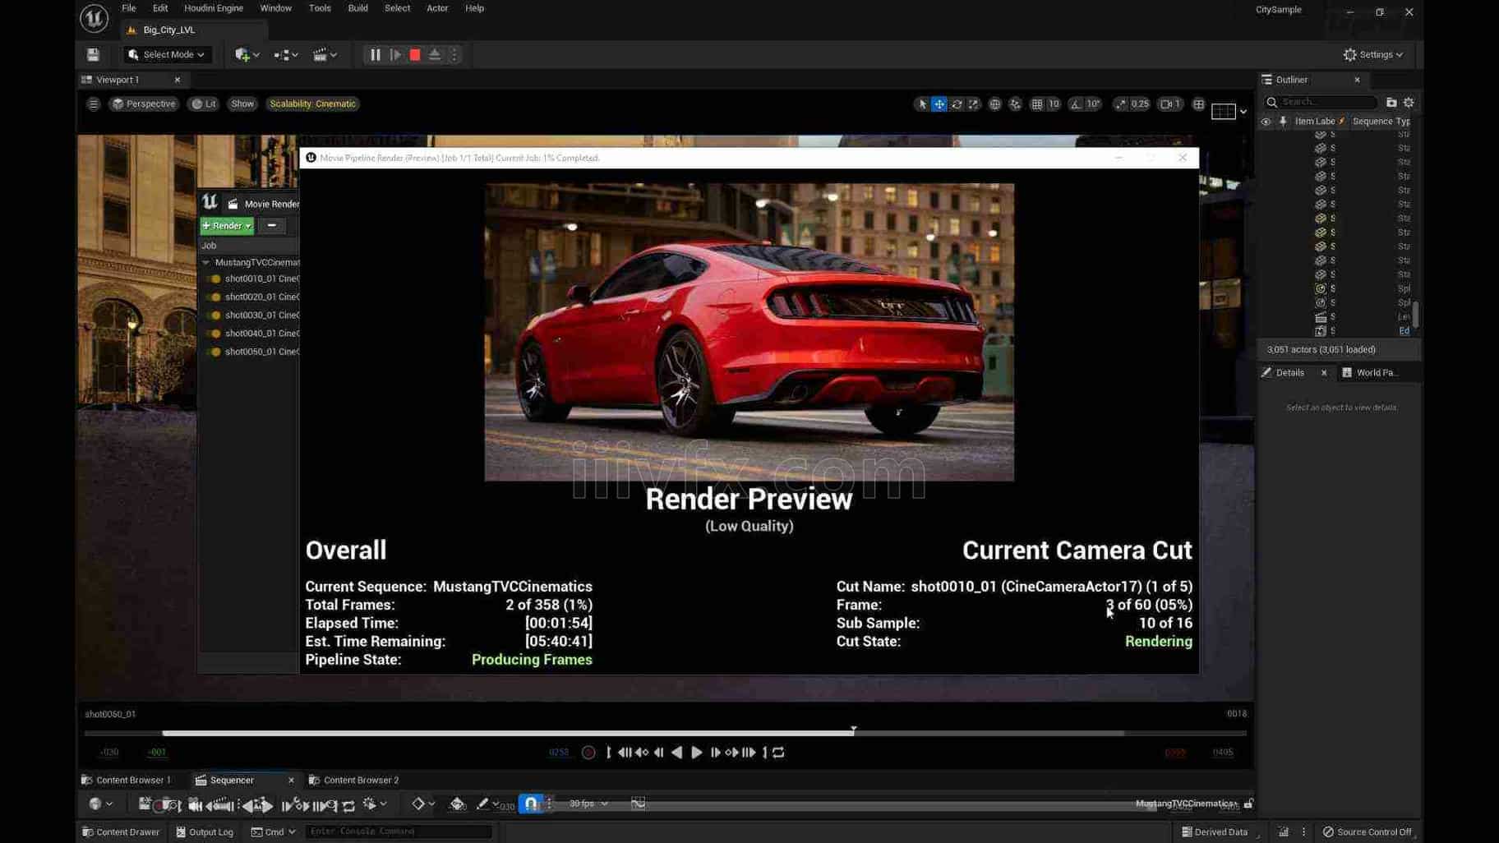Toggle surface snapping in viewport toolbar
This screenshot has width=1499, height=843.
(1016, 104)
